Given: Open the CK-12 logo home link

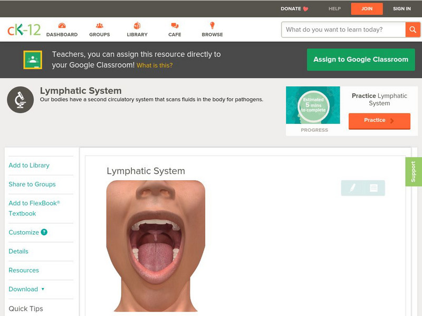Looking at the screenshot, I should pos(24,29).
